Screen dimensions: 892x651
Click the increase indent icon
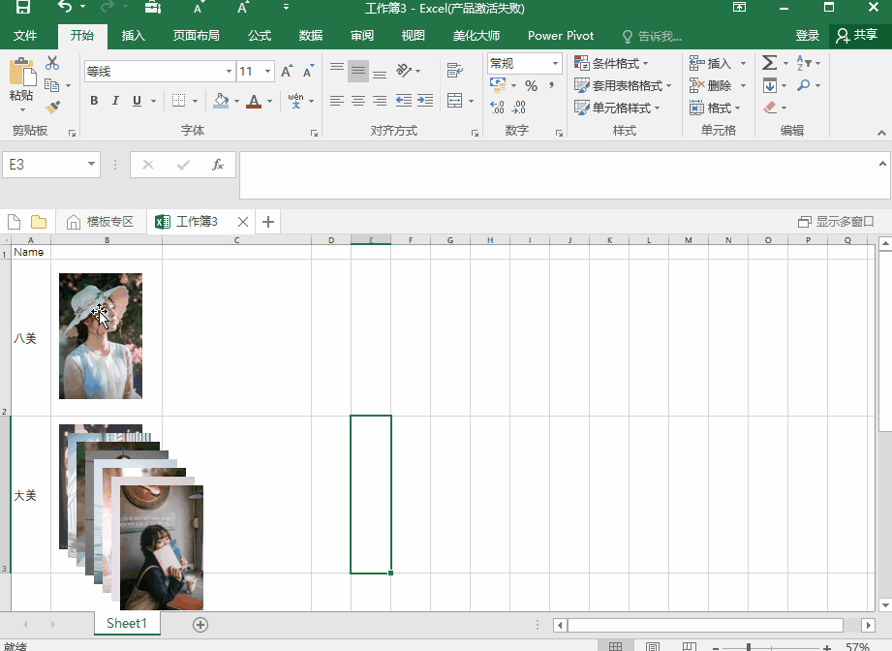point(424,101)
